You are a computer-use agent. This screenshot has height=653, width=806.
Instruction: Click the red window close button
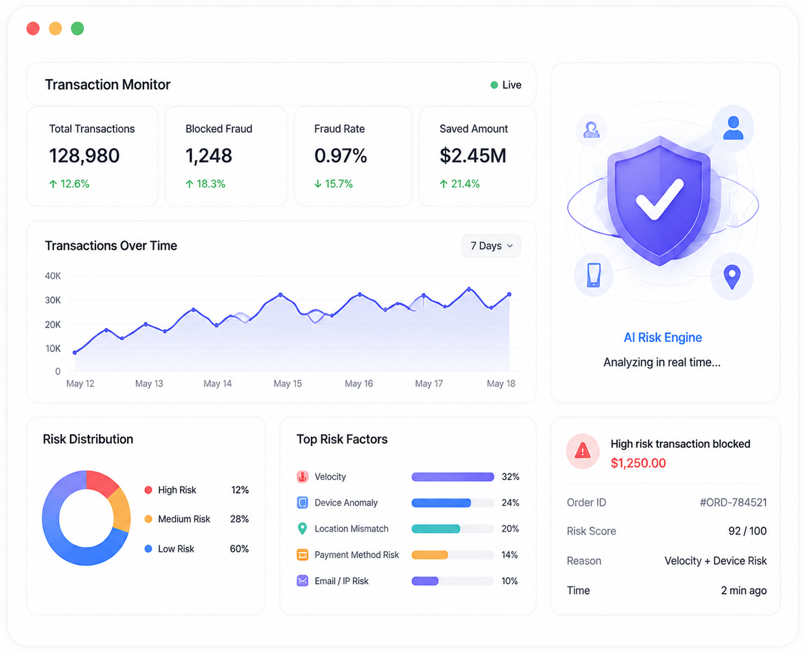point(33,28)
